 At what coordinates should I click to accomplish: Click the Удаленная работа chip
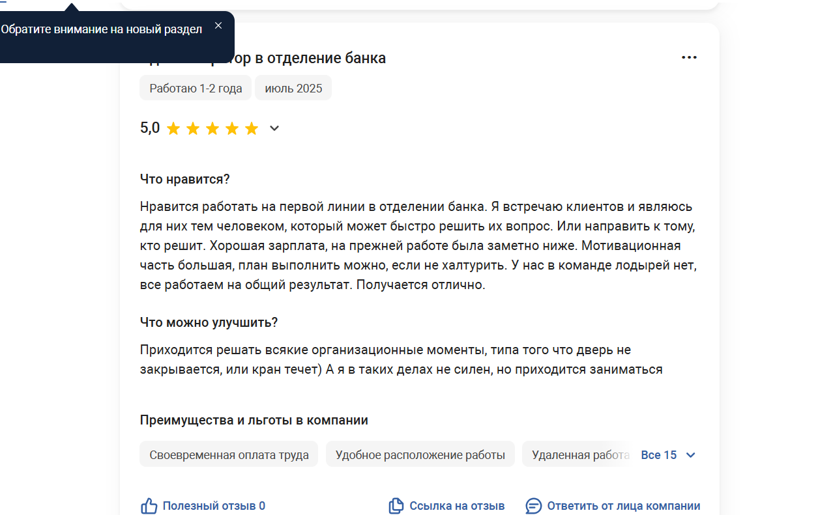pos(580,454)
